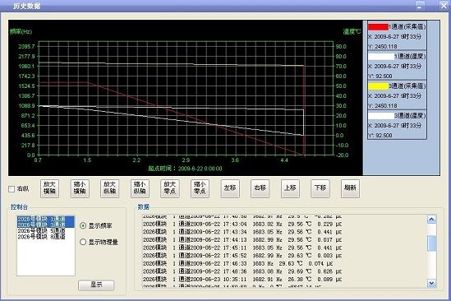Select the data row timestamped 17:43:34
This screenshot has width=451, height=301.
click(x=242, y=232)
